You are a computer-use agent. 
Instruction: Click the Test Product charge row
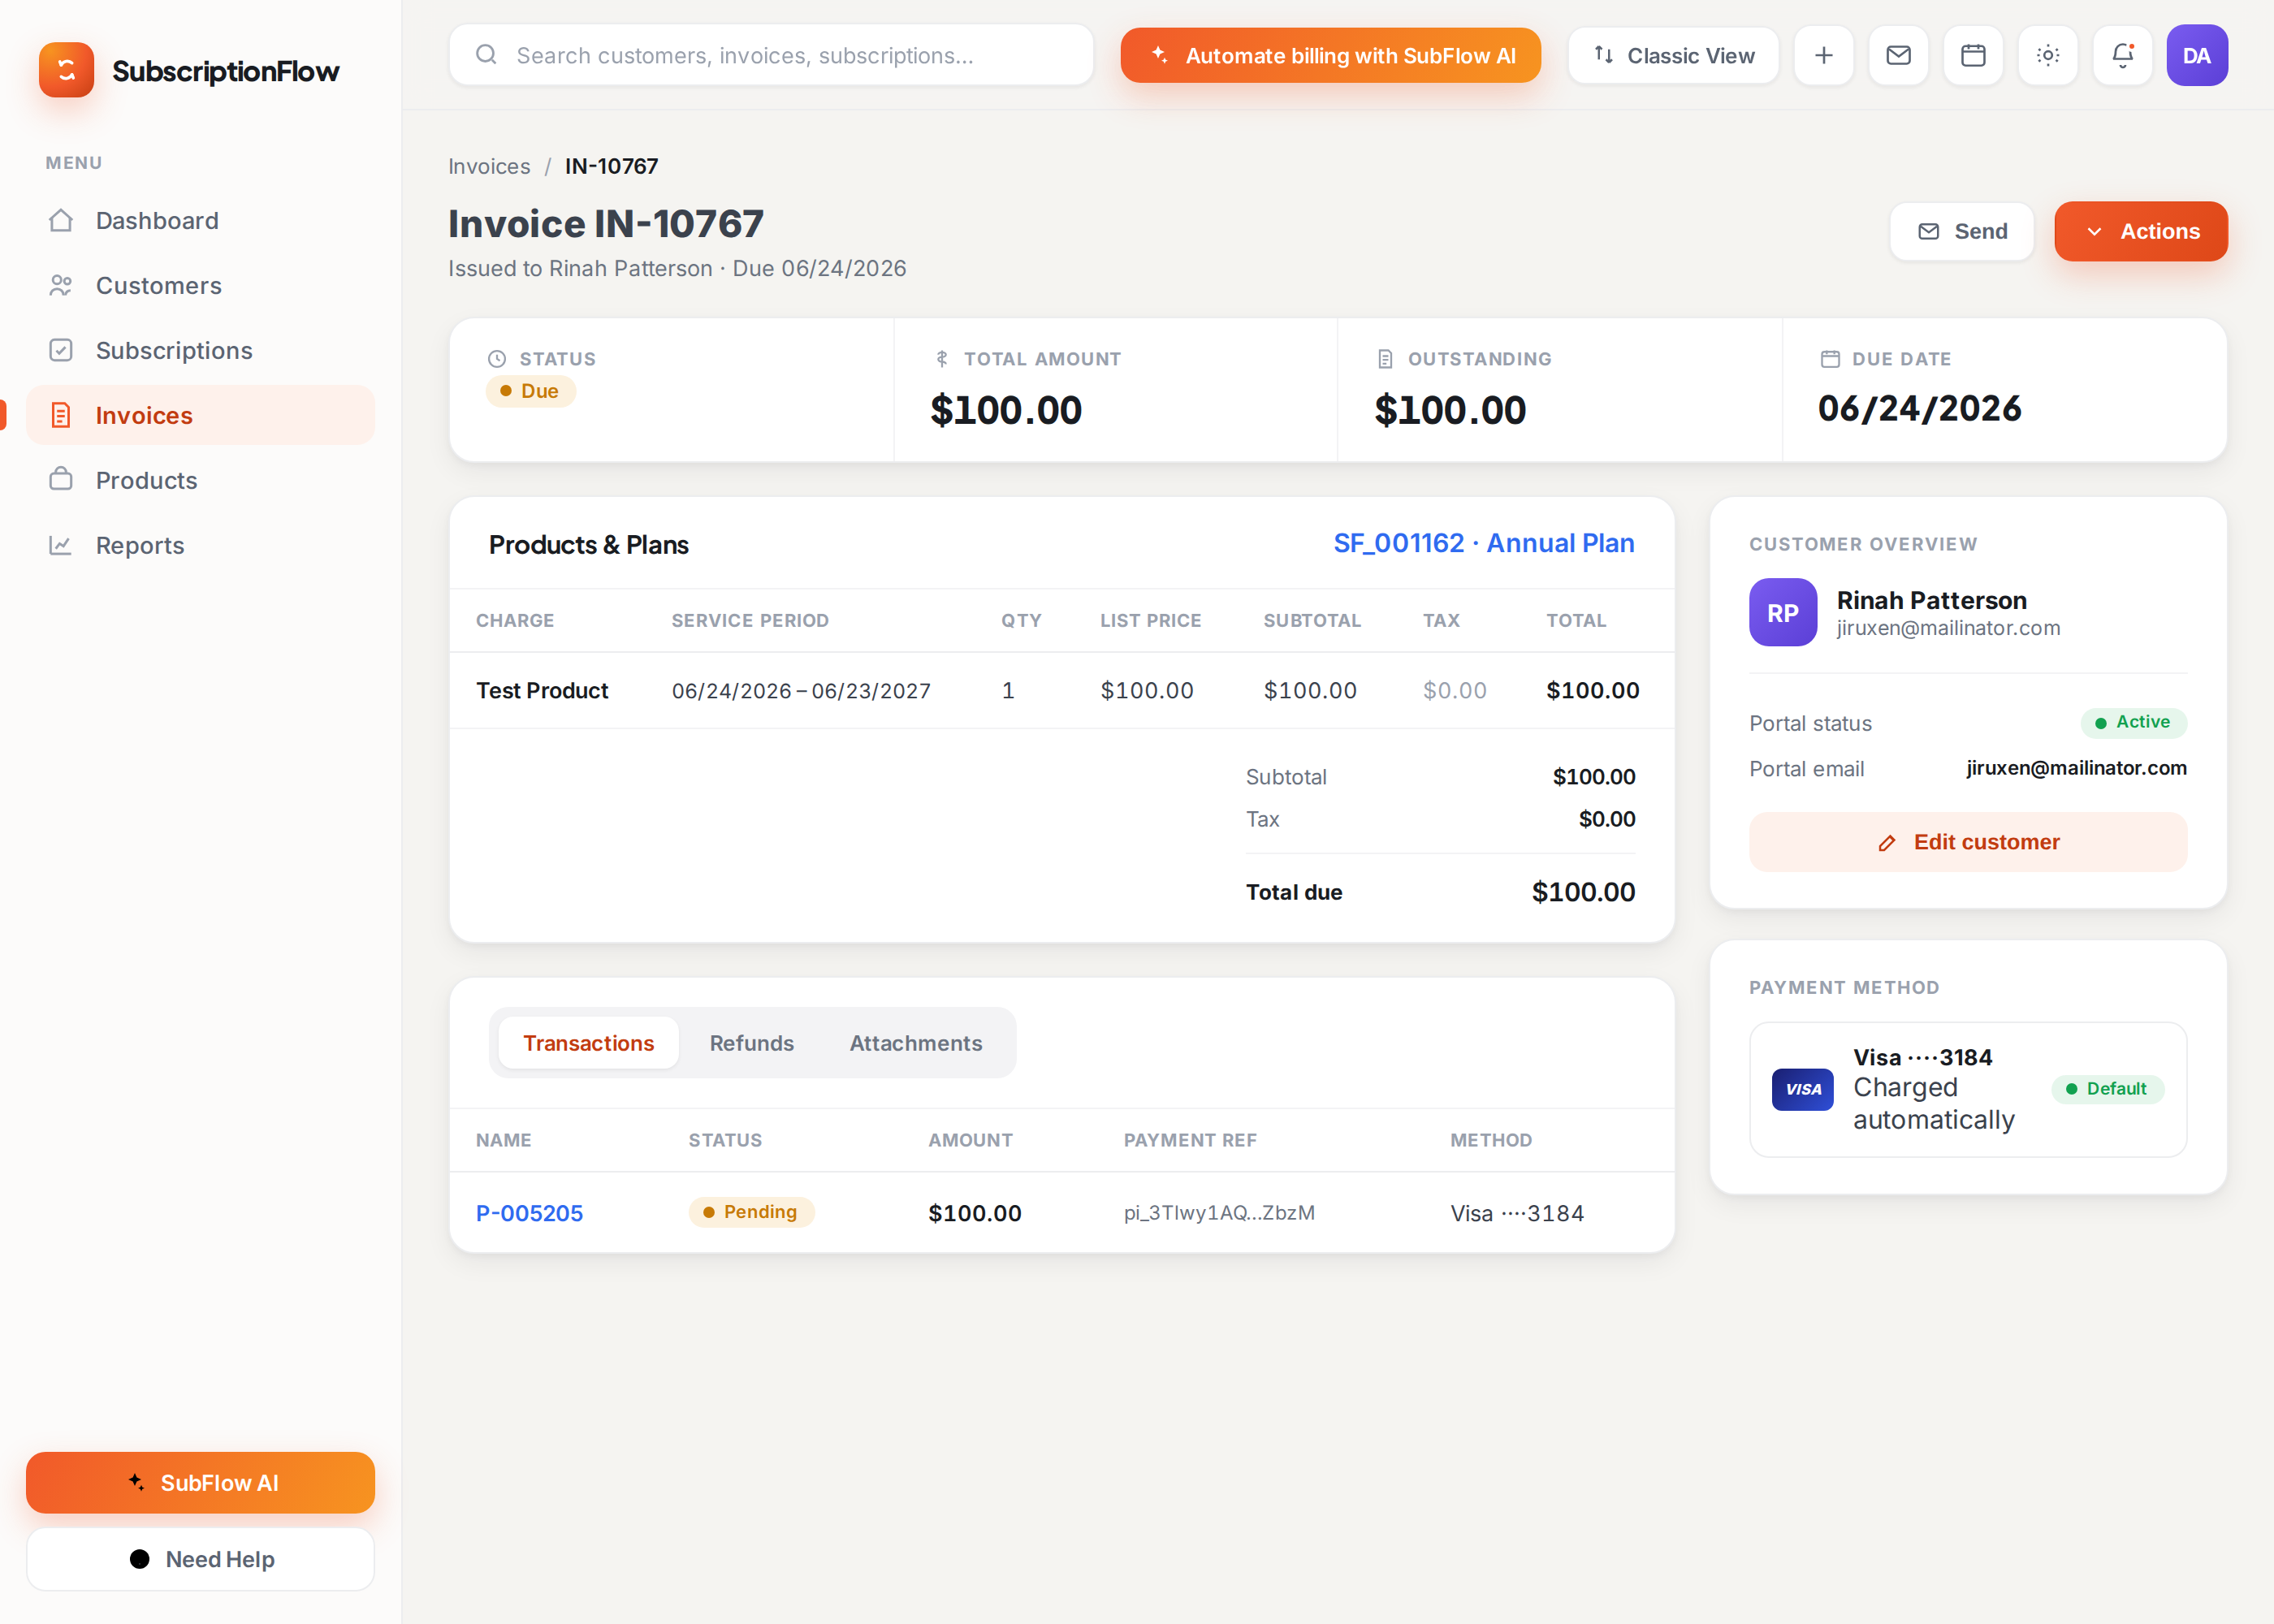pos(1062,690)
